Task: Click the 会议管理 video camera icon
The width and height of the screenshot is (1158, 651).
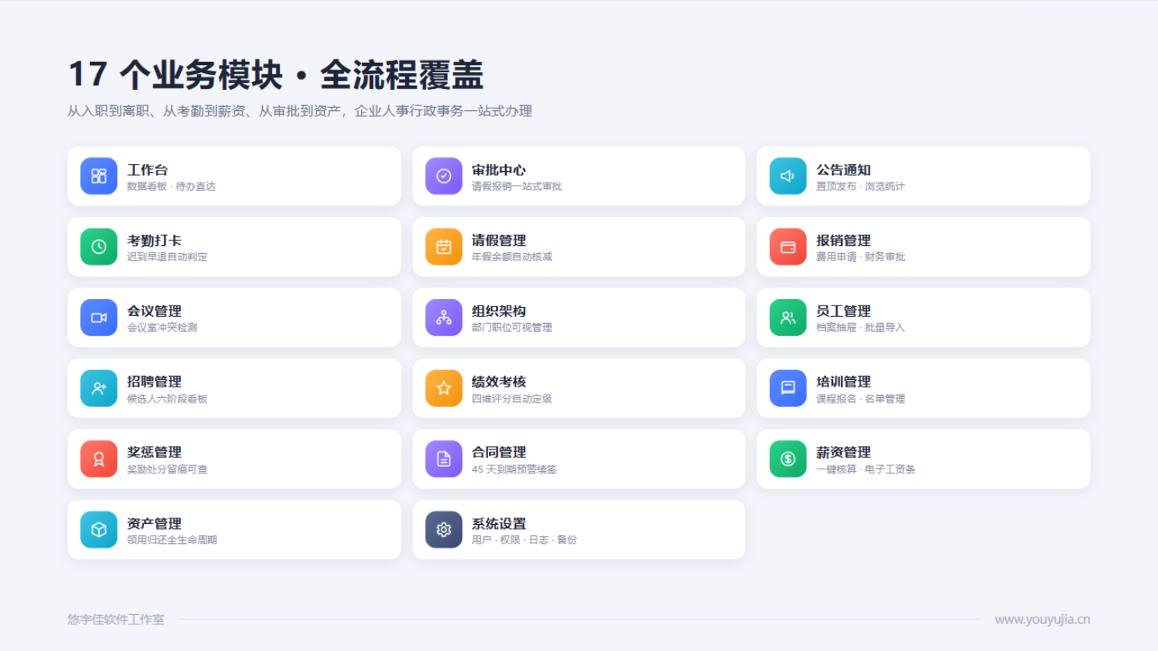Action: [99, 317]
